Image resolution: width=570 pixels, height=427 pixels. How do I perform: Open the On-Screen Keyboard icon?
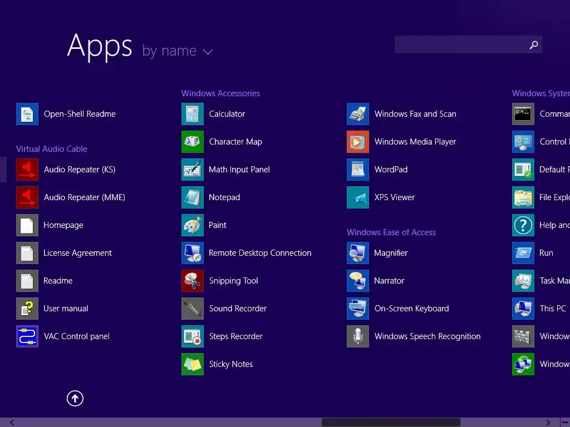(x=358, y=309)
